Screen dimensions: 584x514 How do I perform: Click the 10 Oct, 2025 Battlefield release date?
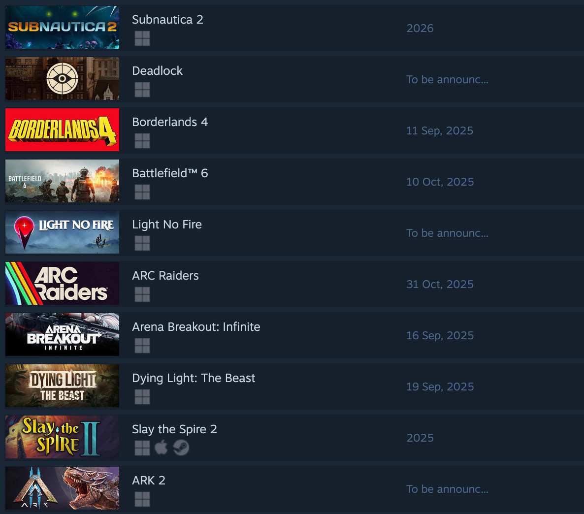pos(440,182)
